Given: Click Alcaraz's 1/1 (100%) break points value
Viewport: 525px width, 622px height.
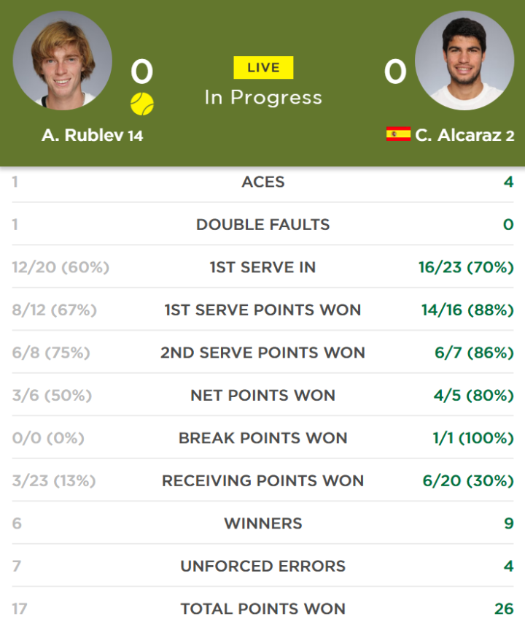Looking at the screenshot, I should coord(473,438).
